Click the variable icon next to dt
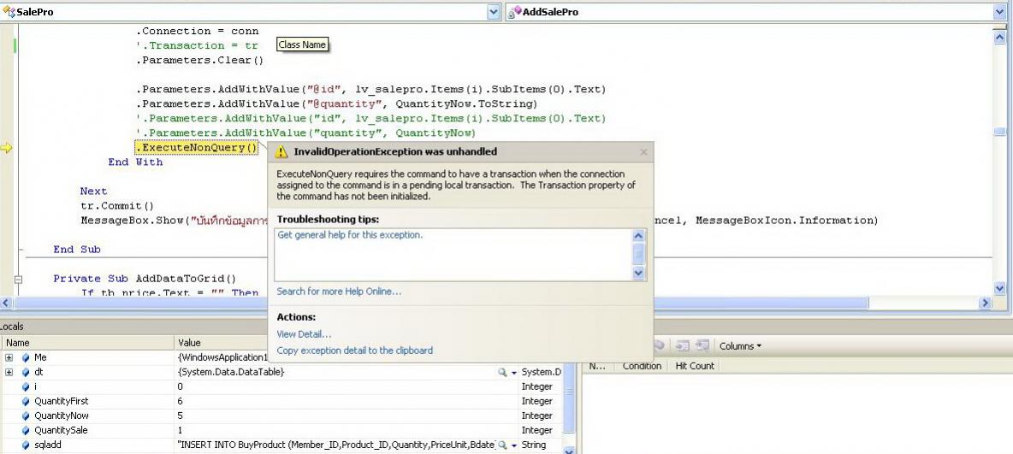The width and height of the screenshot is (1013, 454). click(26, 373)
